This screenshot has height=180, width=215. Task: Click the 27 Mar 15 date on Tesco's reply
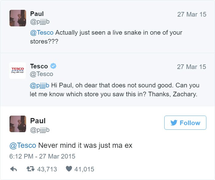pos(192,67)
